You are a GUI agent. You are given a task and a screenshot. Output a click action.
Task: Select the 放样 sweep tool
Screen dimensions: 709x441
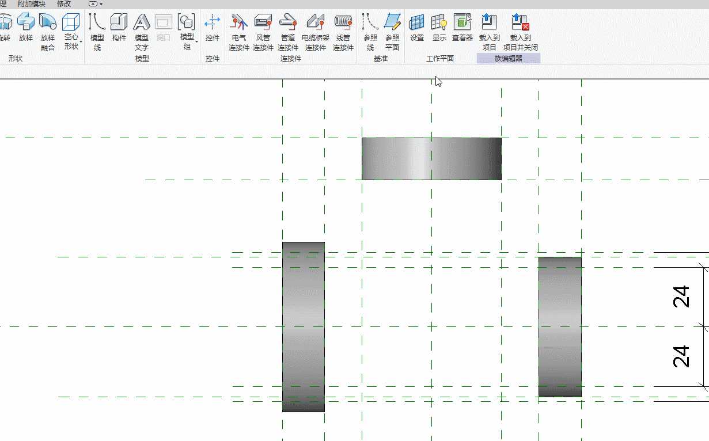click(x=26, y=28)
